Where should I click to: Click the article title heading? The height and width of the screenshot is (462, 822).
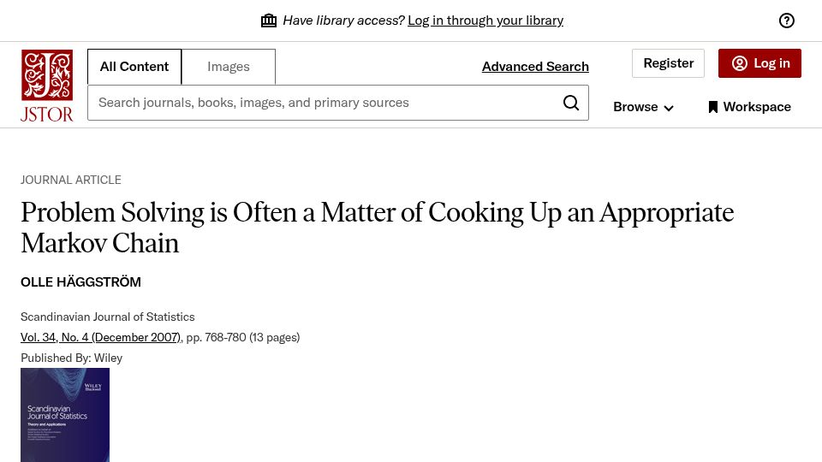point(377,228)
